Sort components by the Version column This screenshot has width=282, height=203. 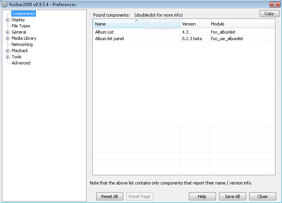194,24
